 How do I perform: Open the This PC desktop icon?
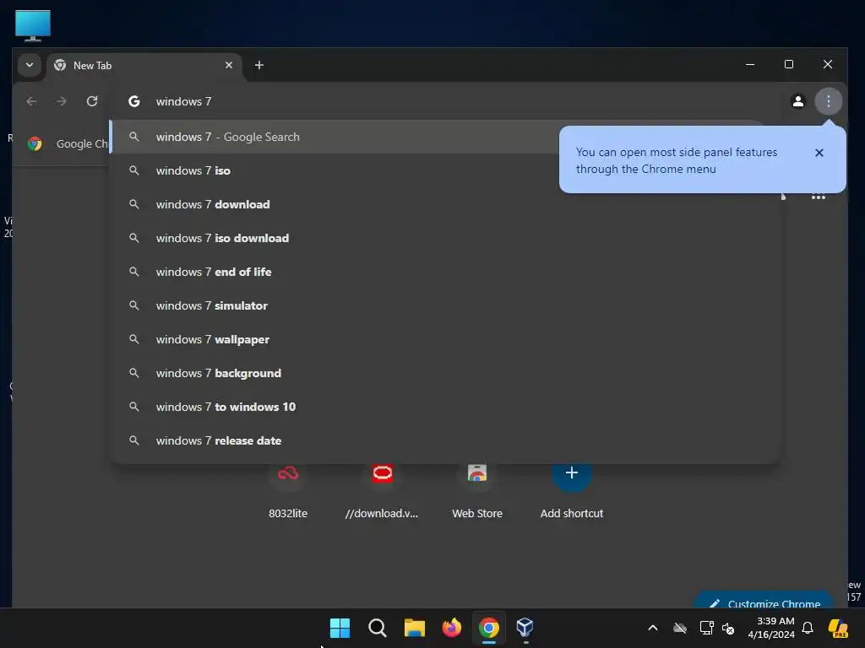point(33,26)
